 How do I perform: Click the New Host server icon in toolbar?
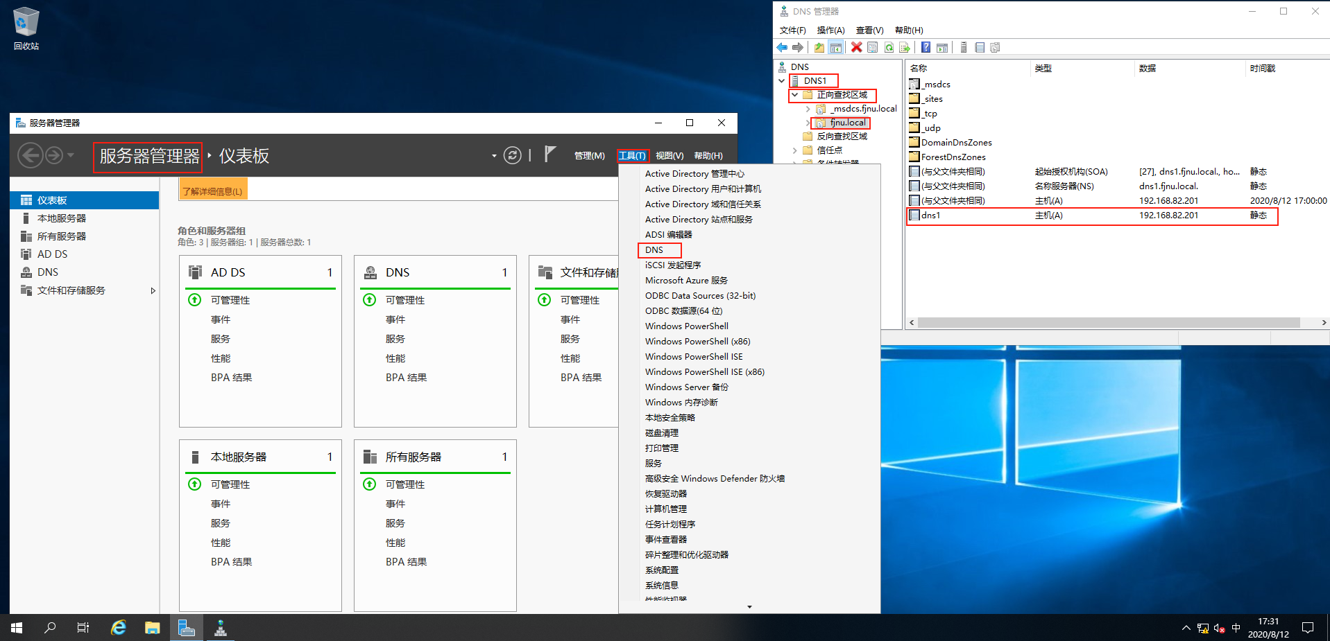[x=964, y=48]
